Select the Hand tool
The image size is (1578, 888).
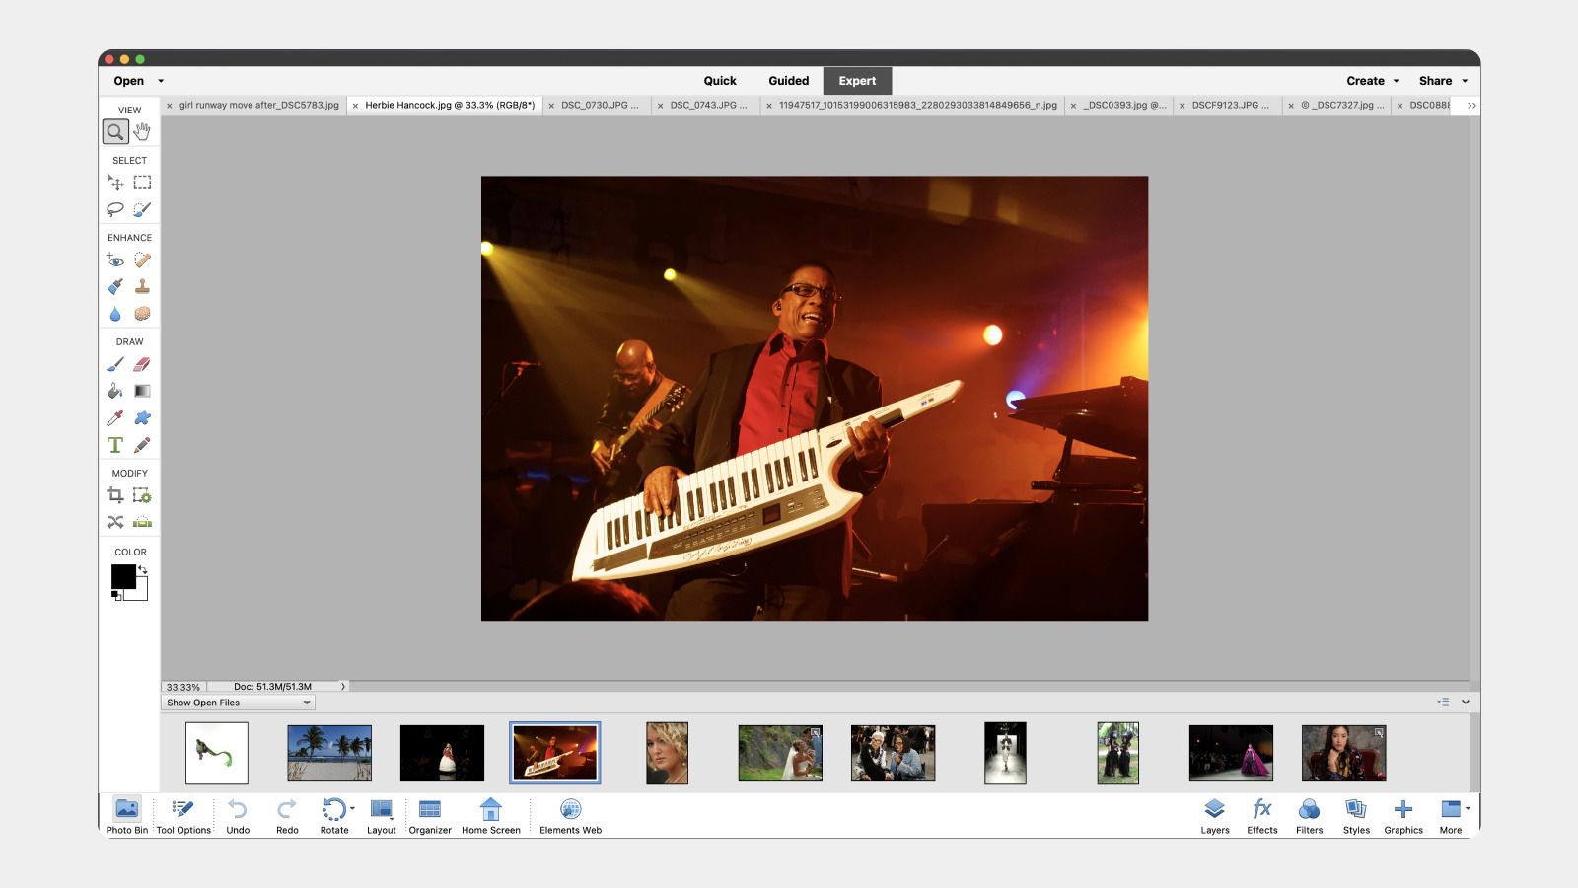tap(143, 131)
